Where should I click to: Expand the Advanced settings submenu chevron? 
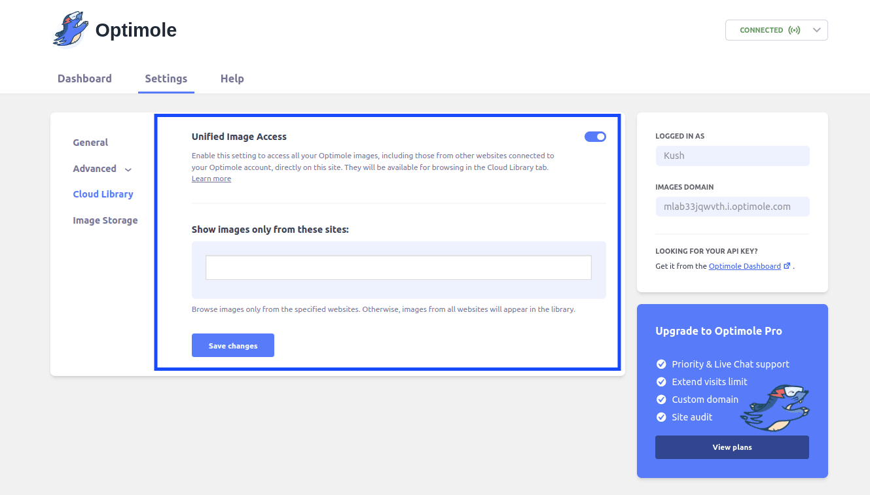pos(128,169)
